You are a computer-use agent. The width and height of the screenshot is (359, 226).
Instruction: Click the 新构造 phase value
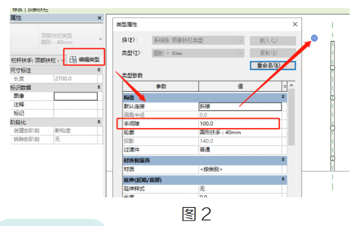[75, 131]
